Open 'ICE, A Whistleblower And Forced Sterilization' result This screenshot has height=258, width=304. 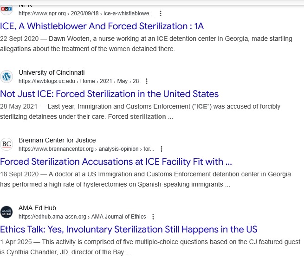(x=102, y=26)
